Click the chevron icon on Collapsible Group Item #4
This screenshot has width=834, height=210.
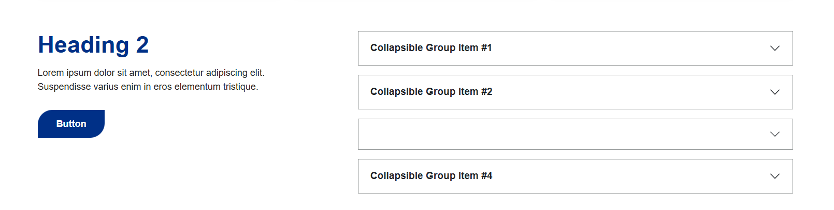(774, 176)
